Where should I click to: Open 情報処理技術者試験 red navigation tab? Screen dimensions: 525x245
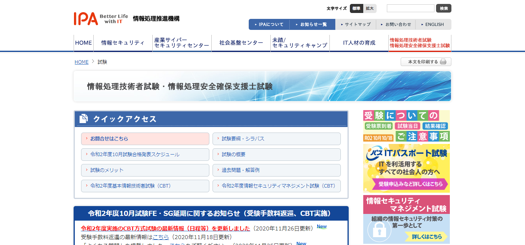click(x=420, y=43)
